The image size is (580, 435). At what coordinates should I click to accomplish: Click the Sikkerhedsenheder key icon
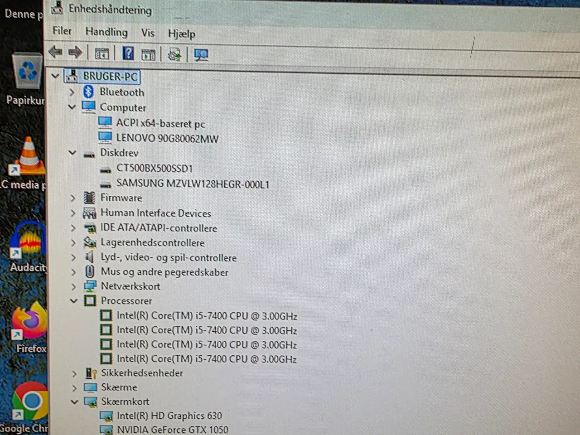(91, 373)
